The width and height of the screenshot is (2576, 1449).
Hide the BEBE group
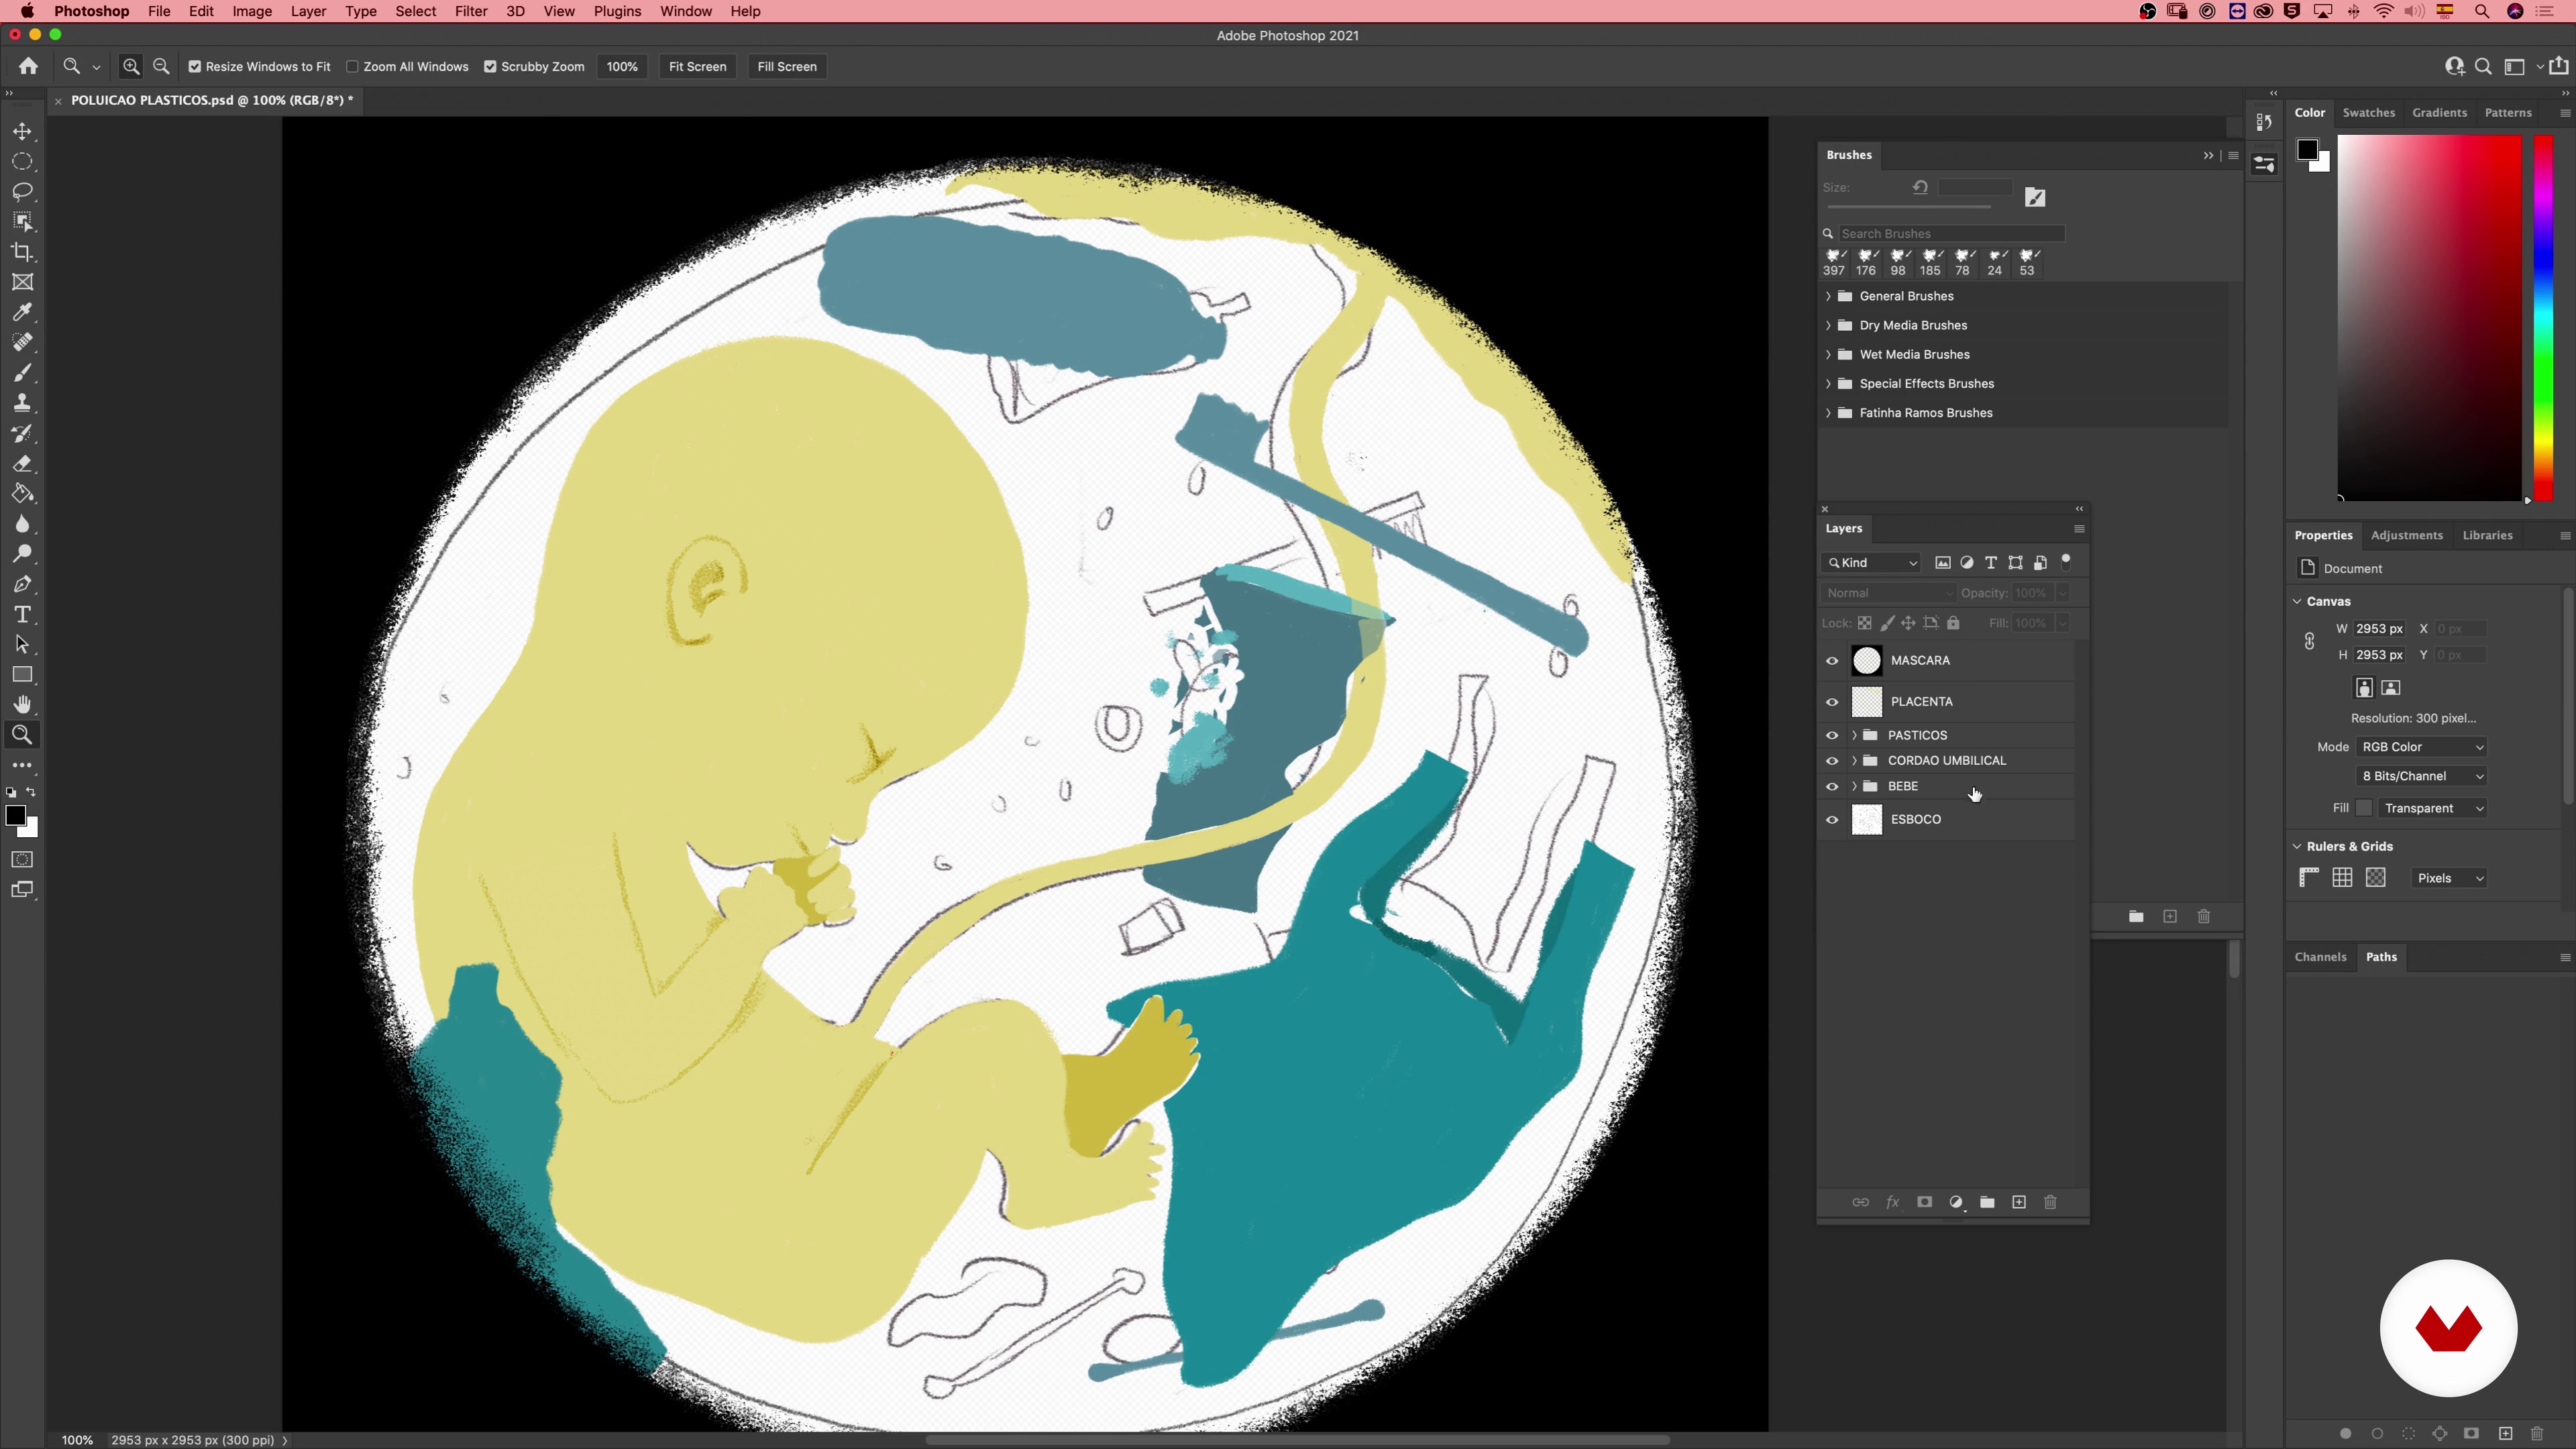click(x=1832, y=787)
